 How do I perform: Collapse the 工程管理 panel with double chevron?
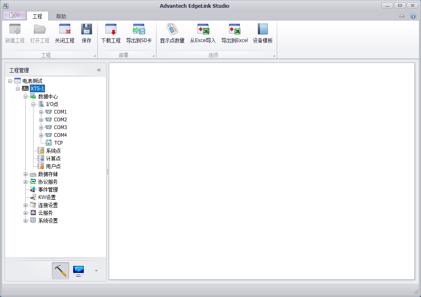coord(99,70)
